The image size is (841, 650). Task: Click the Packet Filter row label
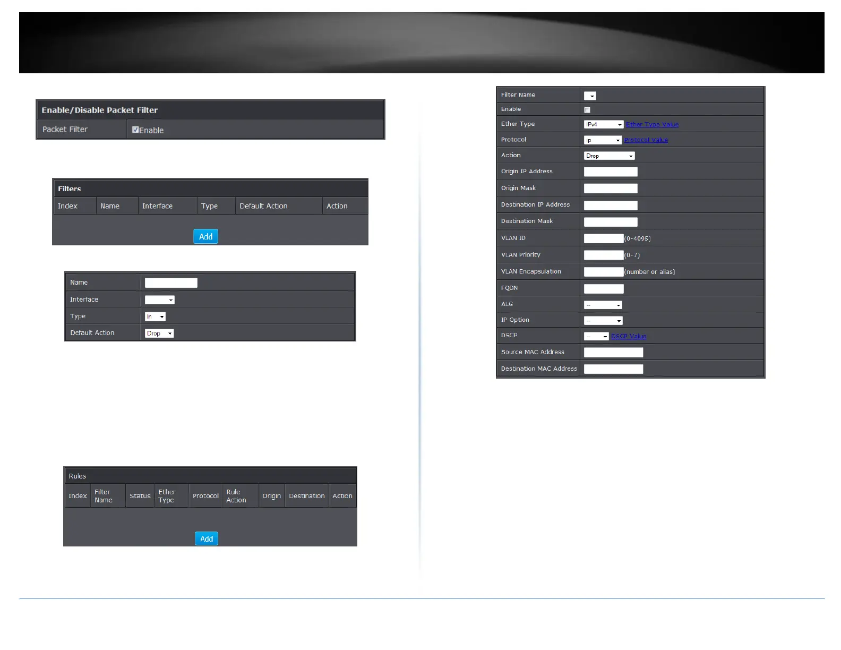(x=65, y=130)
